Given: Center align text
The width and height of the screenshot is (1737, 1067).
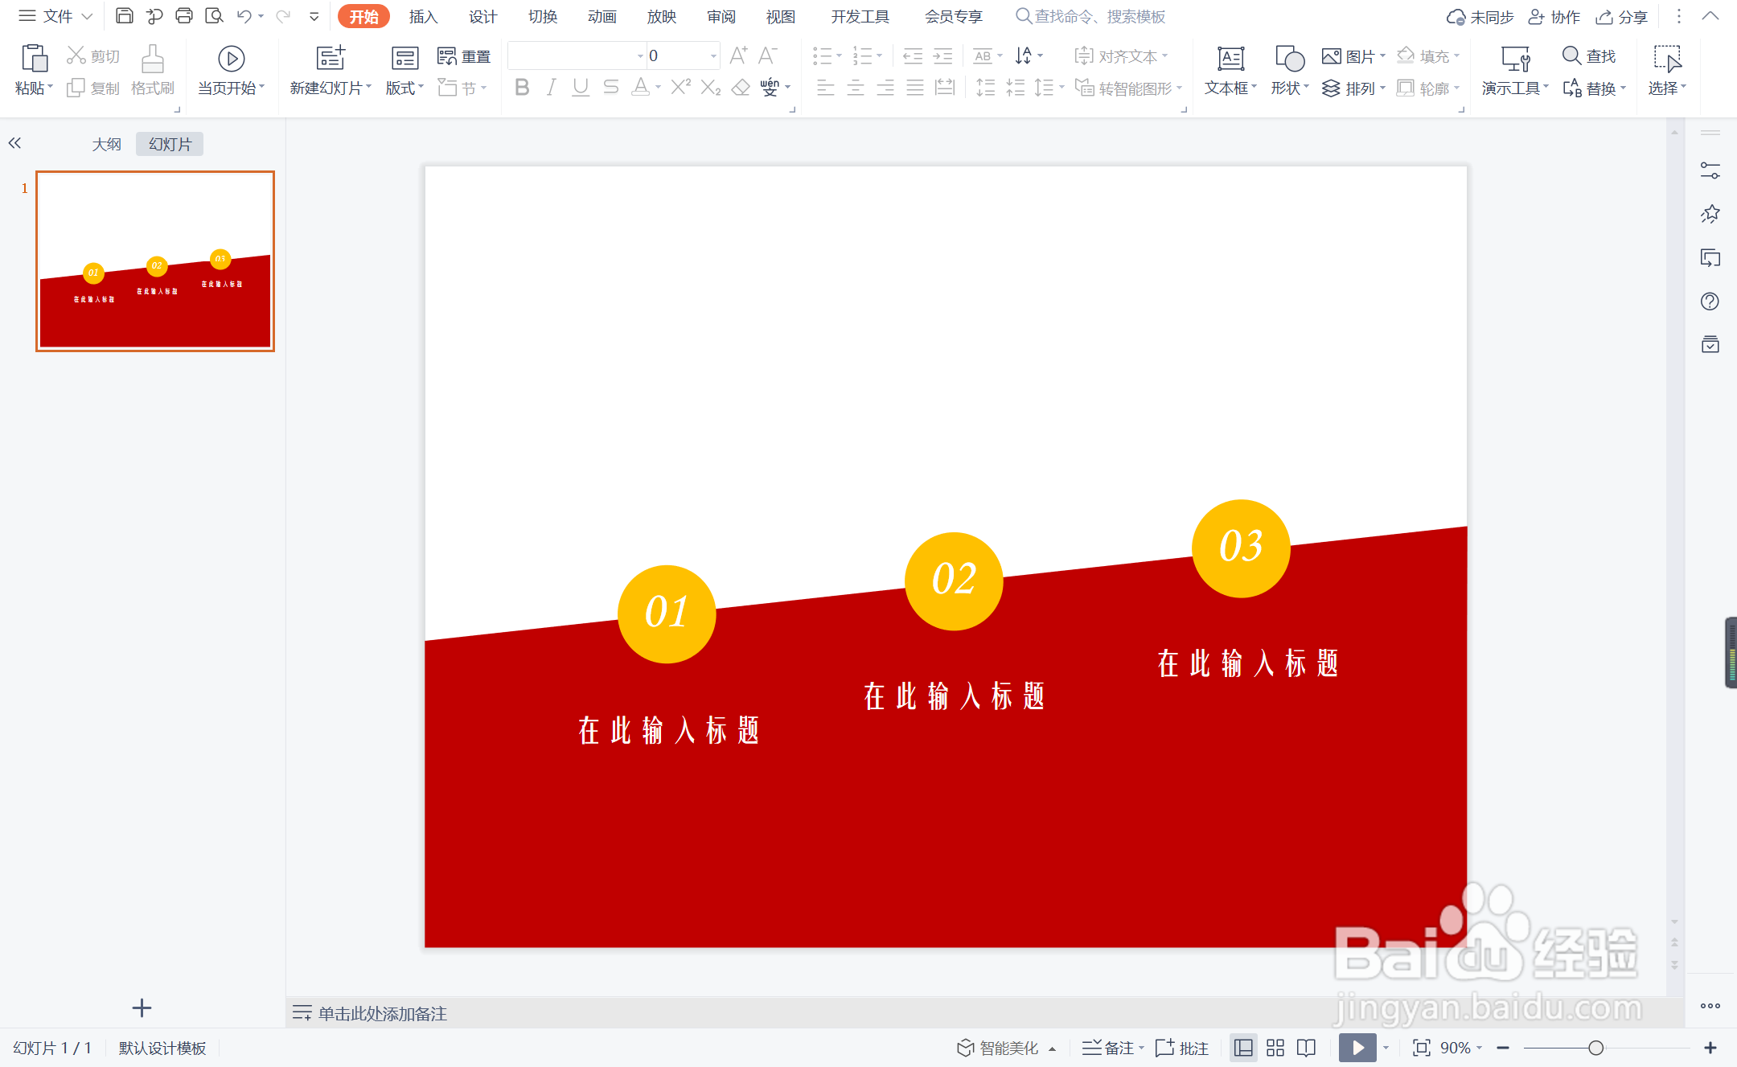Looking at the screenshot, I should pyautogui.click(x=856, y=88).
